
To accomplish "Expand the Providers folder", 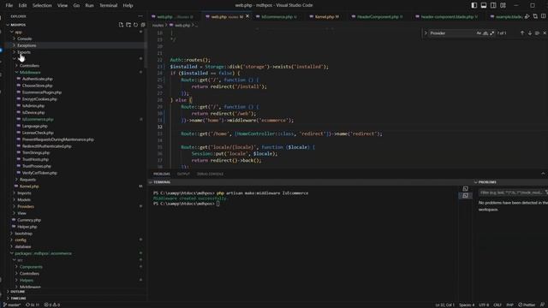I will [x=26, y=206].
